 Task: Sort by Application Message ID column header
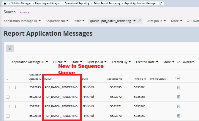click(35, 77)
